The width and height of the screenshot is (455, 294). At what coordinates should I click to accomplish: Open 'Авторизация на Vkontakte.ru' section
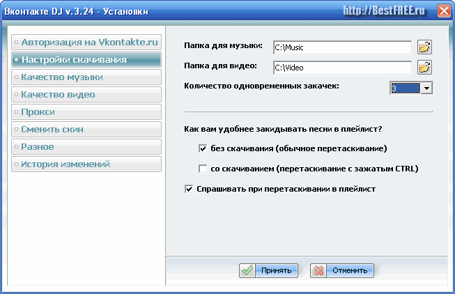86,42
